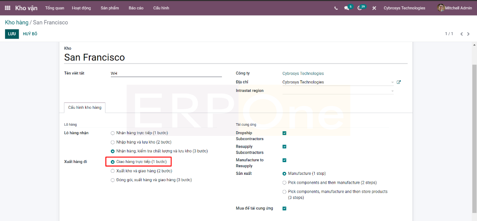Open the apps grid menu icon

(8, 8)
